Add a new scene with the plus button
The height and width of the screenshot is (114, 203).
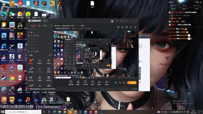52,26
